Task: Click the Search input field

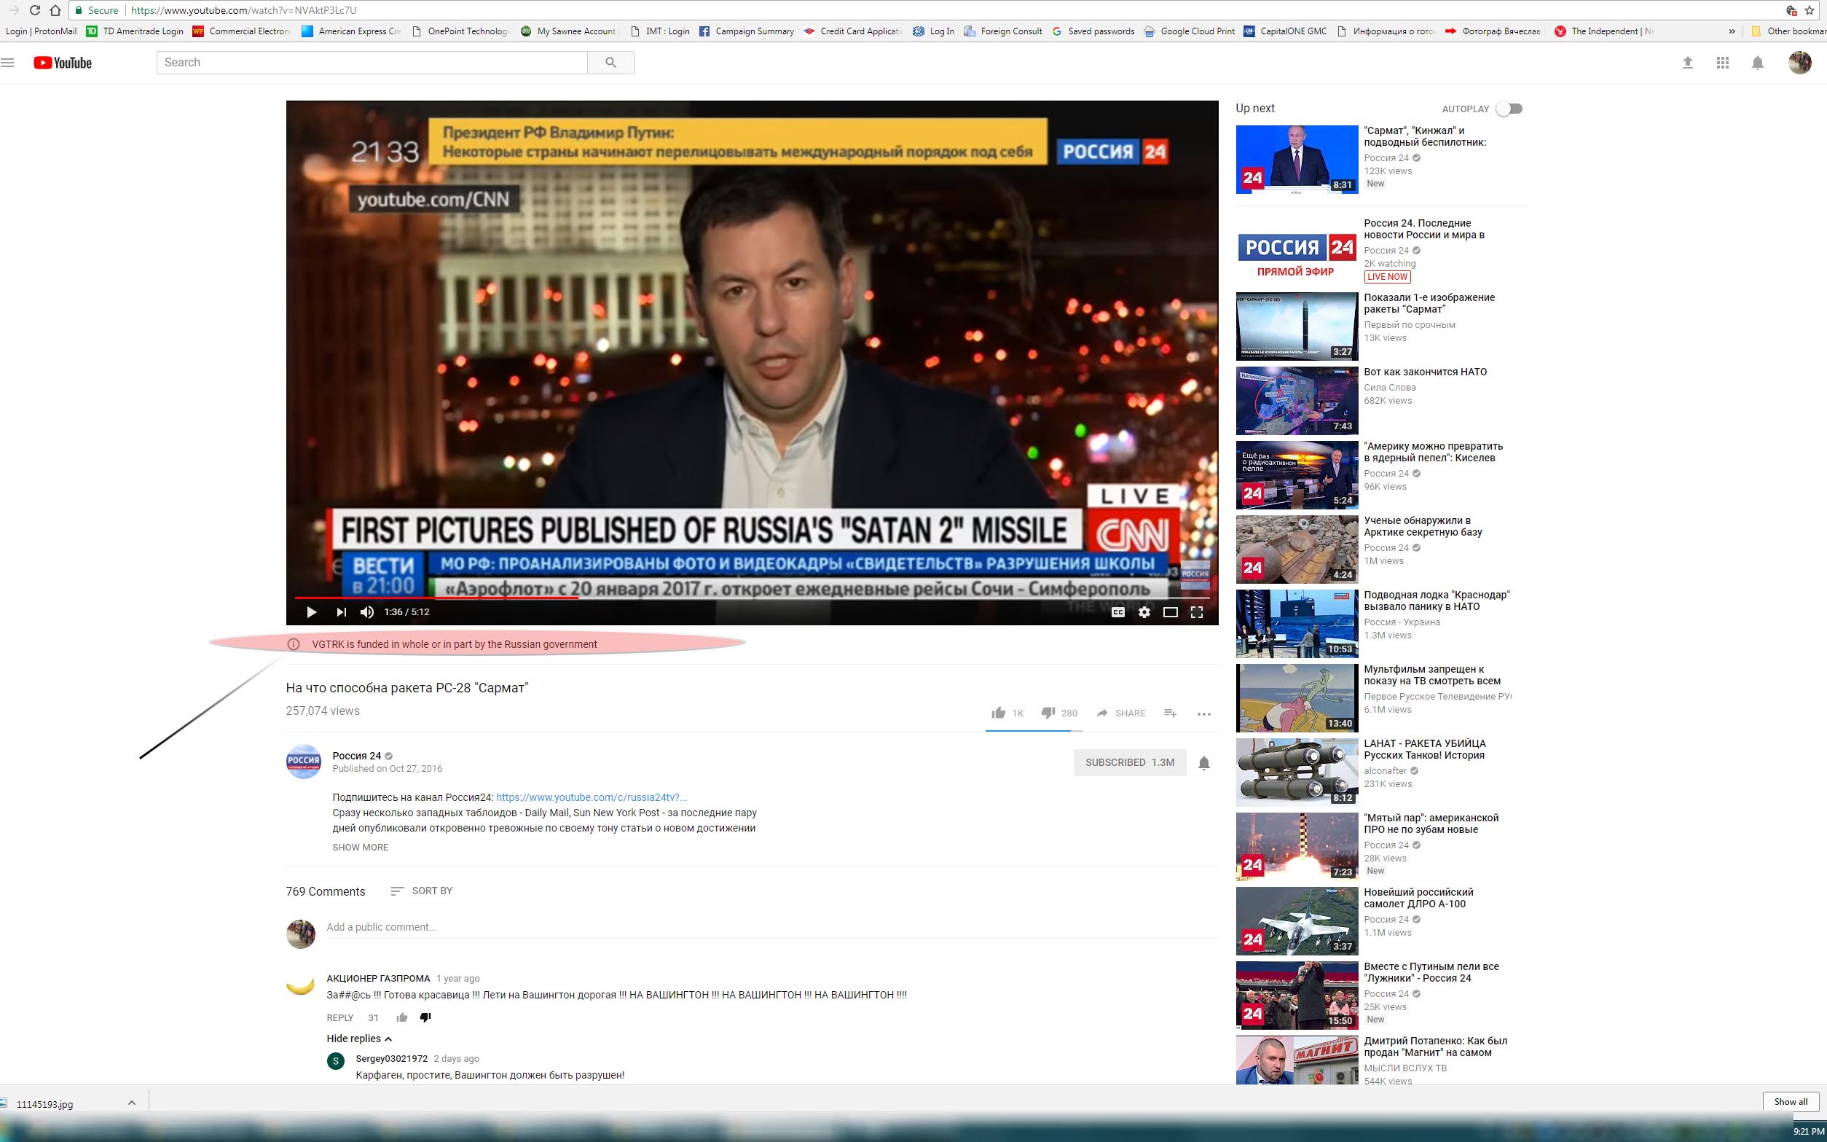Action: pyautogui.click(x=372, y=63)
